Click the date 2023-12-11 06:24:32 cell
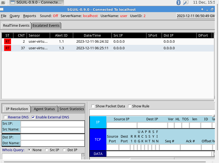The width and height of the screenshot is (219, 163). coord(92,42)
